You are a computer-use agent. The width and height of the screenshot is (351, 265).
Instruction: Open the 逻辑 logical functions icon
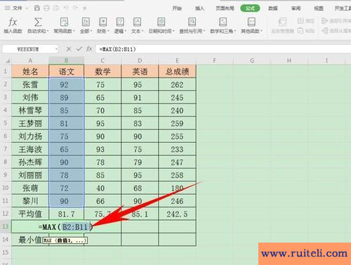tap(120, 22)
